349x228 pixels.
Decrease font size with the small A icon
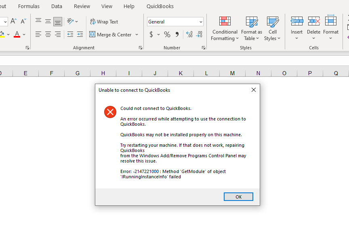pos(23,21)
